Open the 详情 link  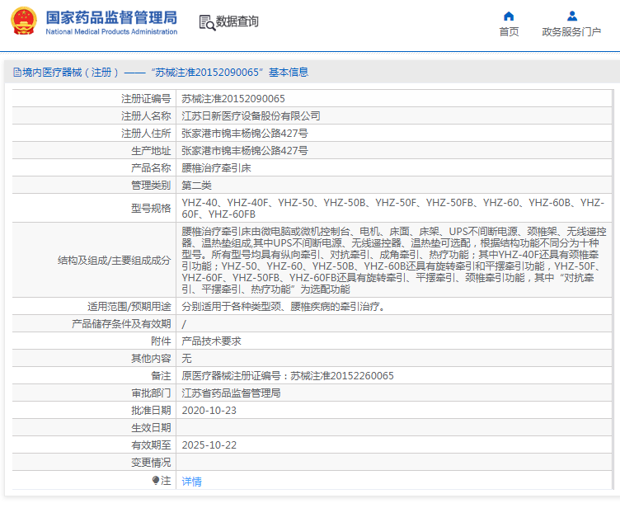coord(192,481)
